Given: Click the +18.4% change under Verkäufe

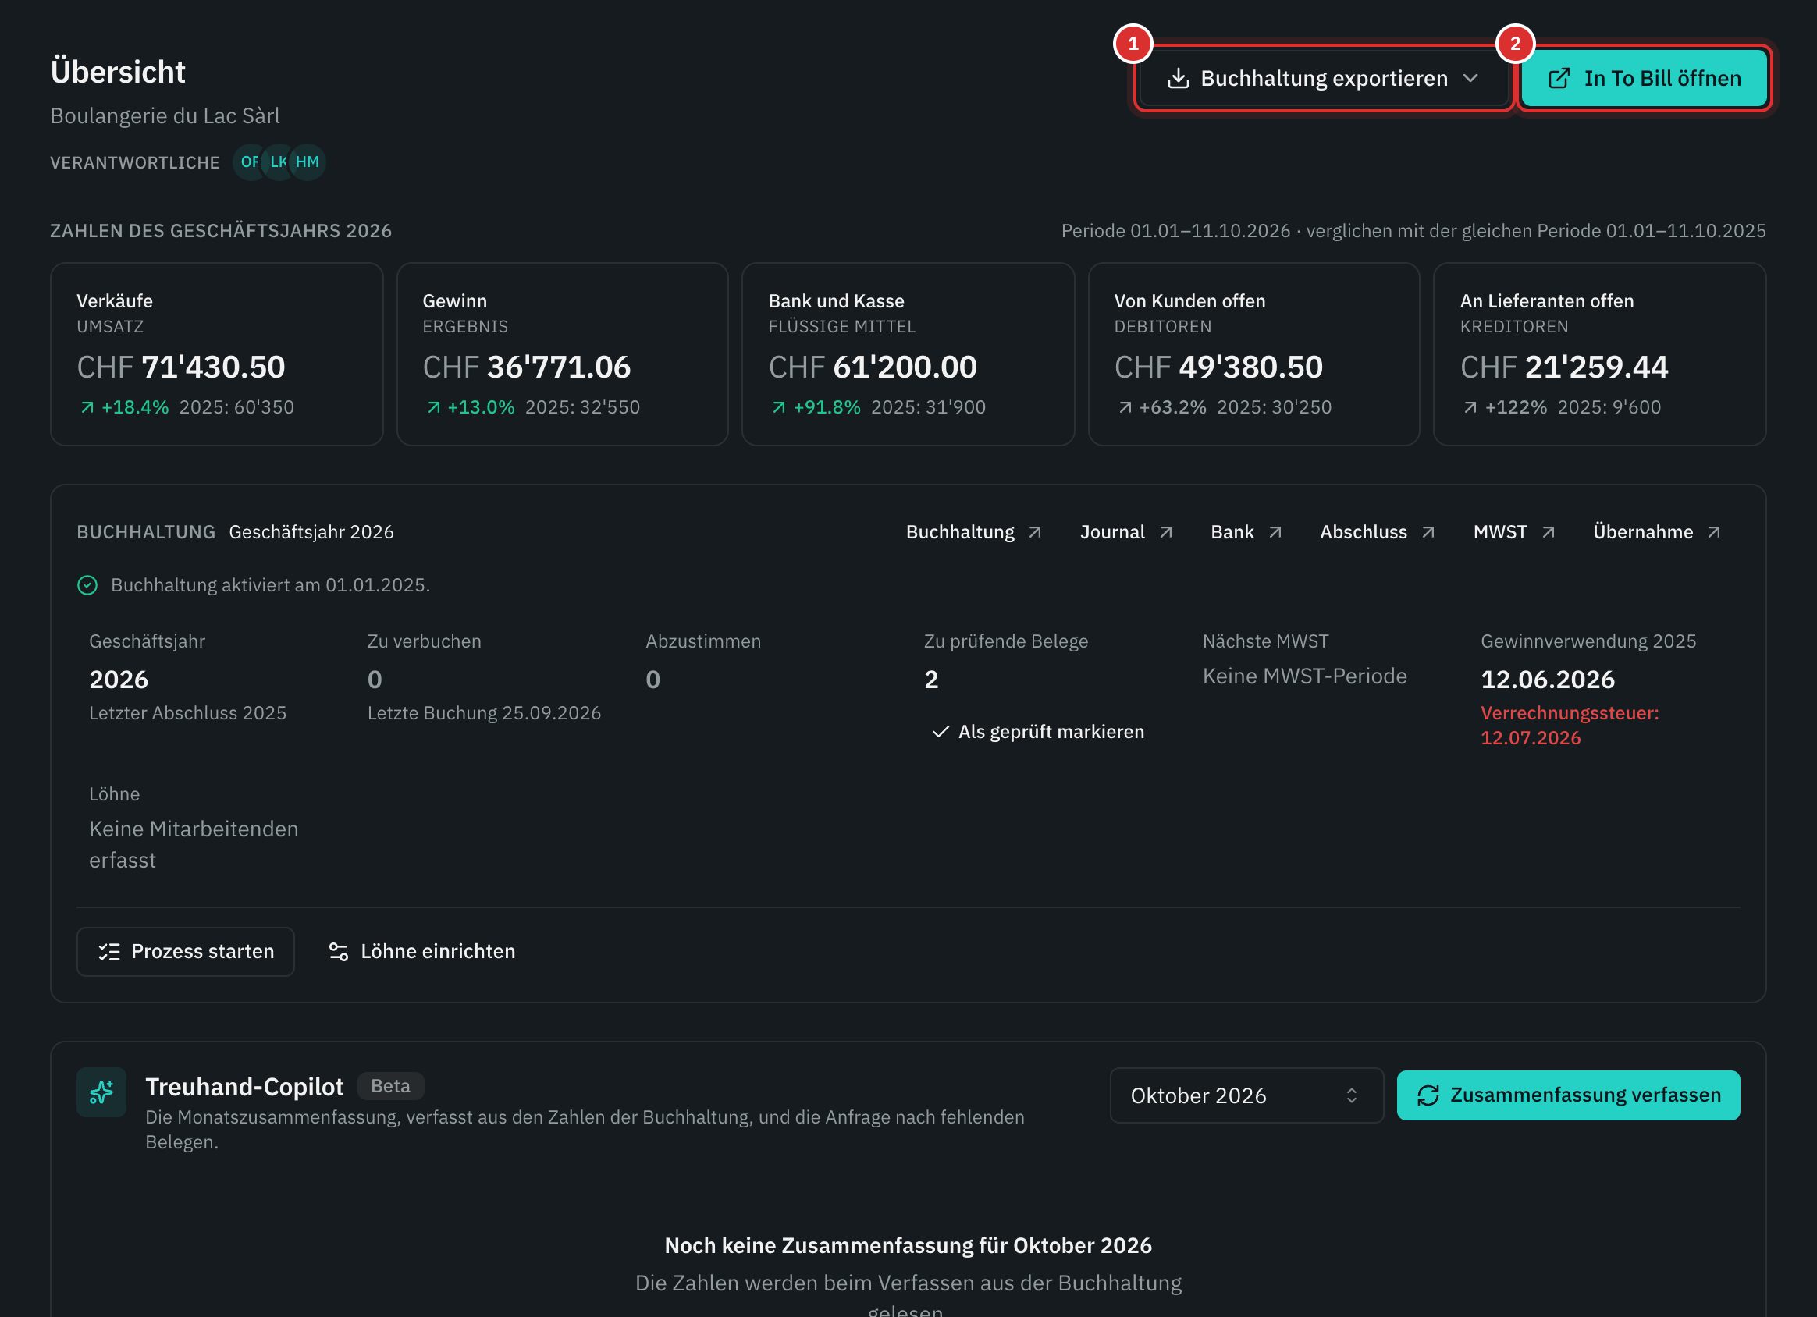Looking at the screenshot, I should (134, 408).
